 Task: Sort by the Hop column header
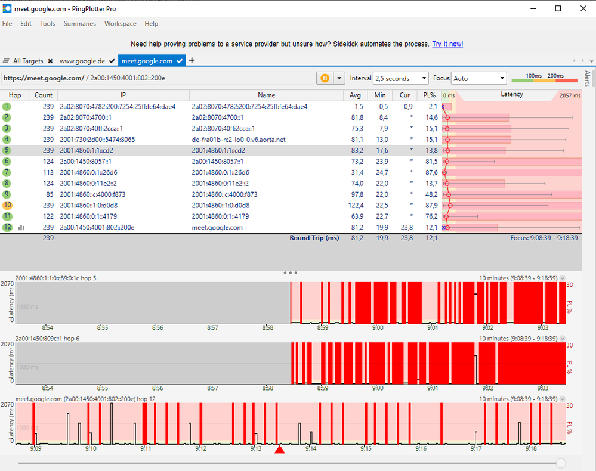click(15, 95)
